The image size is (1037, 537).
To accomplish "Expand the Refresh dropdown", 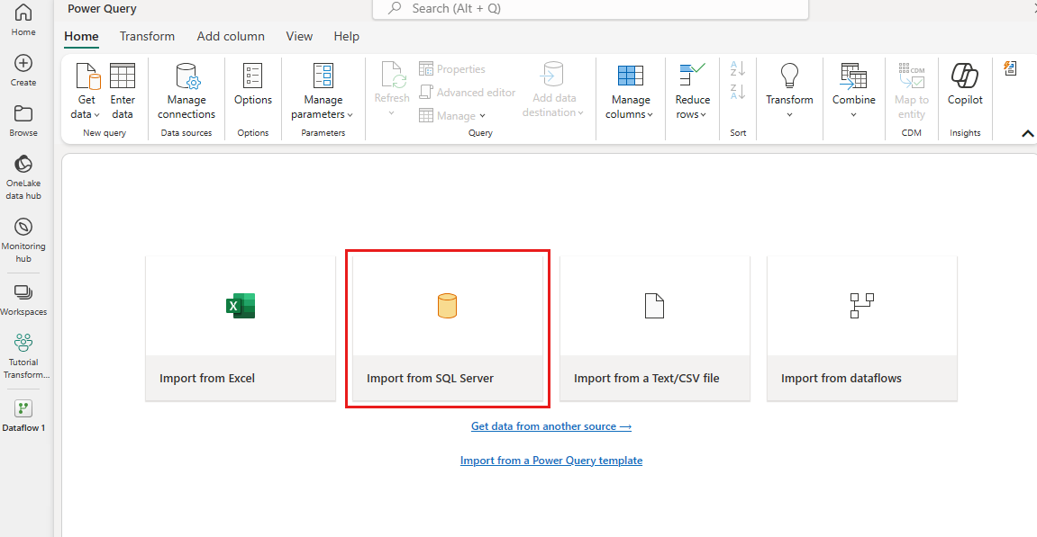I will [392, 113].
